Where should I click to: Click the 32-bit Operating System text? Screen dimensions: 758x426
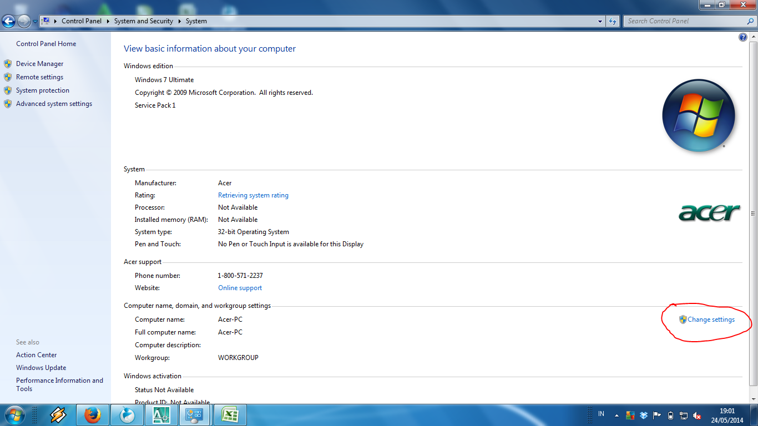pyautogui.click(x=254, y=232)
